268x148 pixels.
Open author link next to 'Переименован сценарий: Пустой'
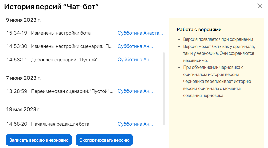135,91
